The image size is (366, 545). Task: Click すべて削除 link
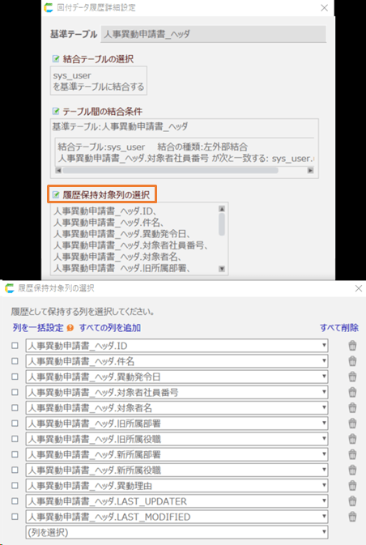(x=339, y=328)
